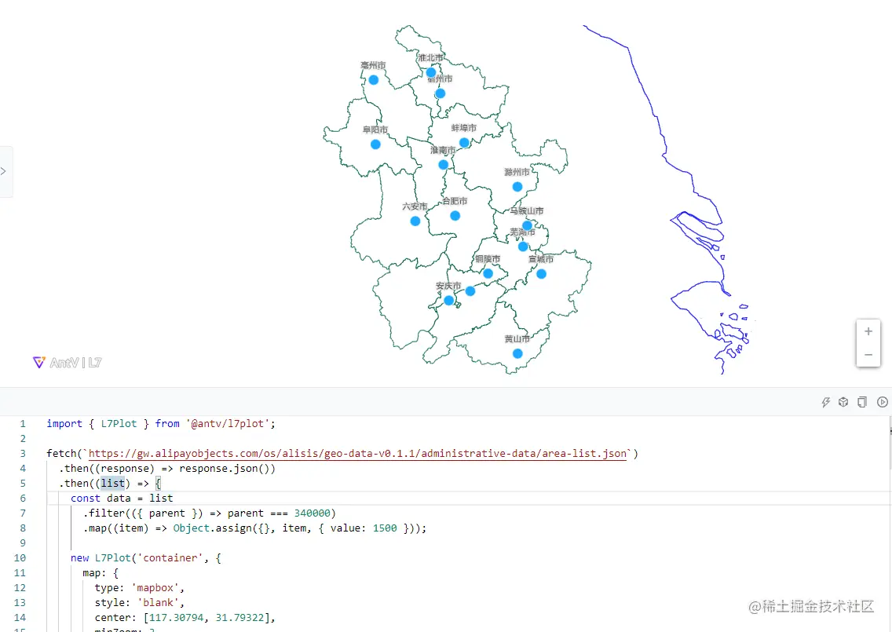The image size is (892, 632).
Task: Click 'const data = list' in code
Action: (122, 499)
